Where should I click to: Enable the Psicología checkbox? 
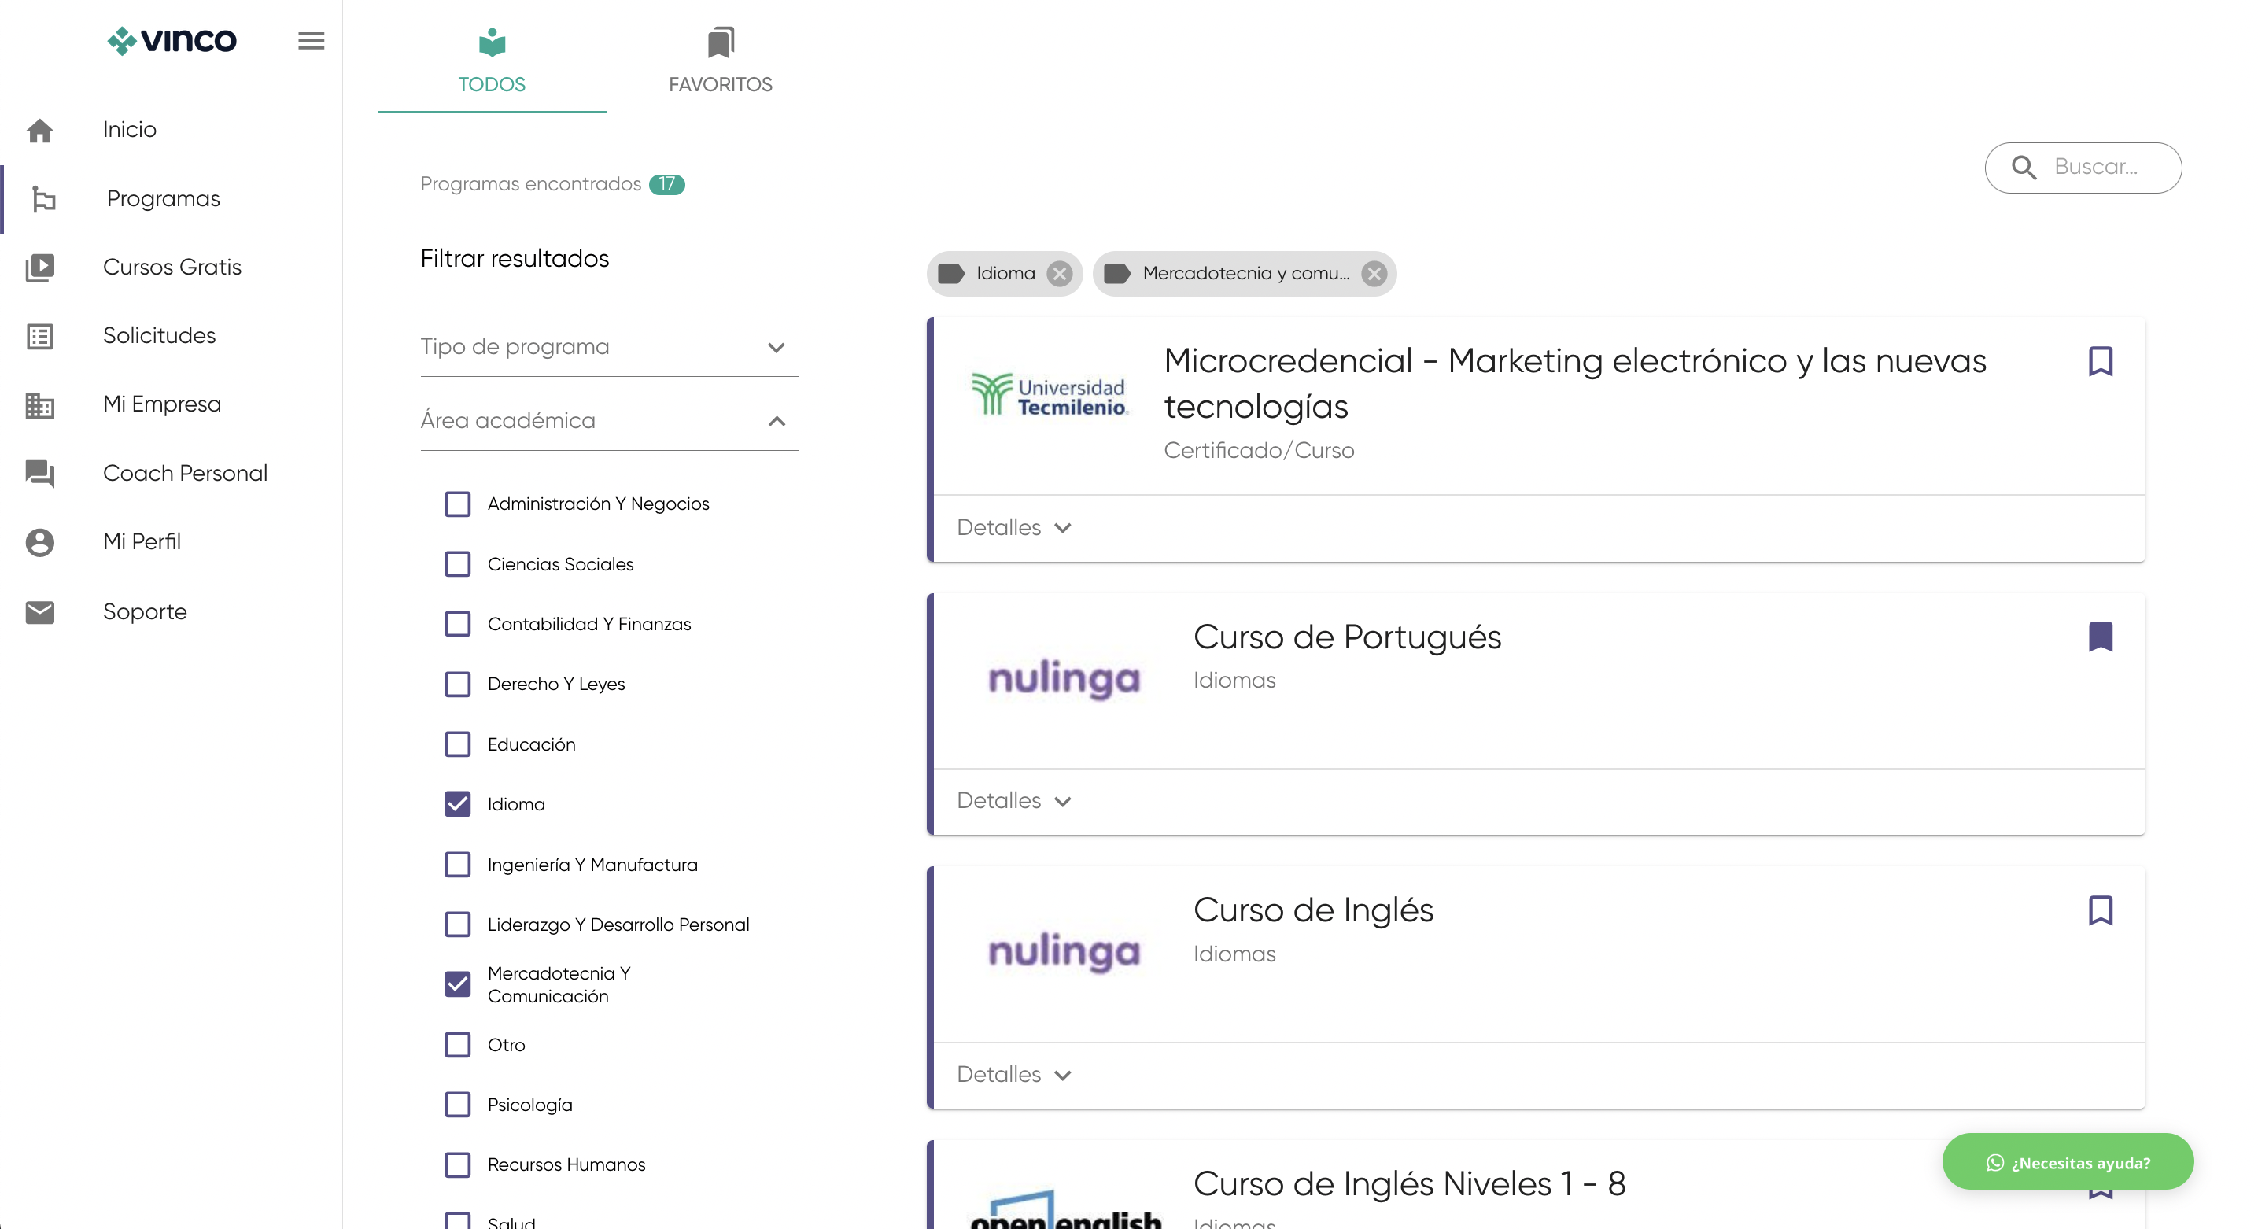pos(456,1105)
